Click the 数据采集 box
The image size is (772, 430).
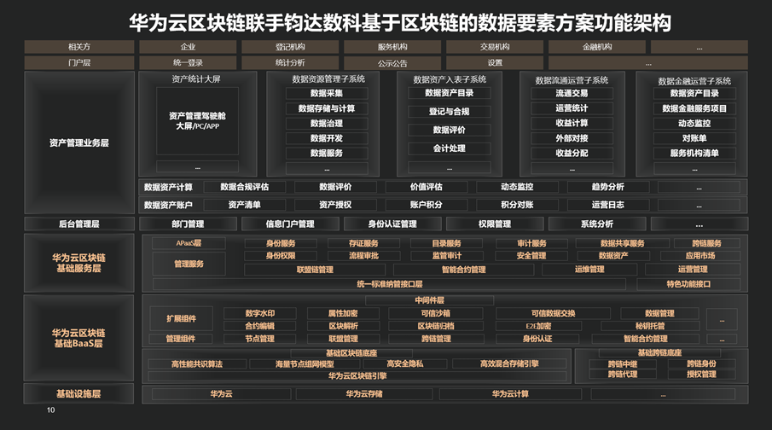[327, 93]
